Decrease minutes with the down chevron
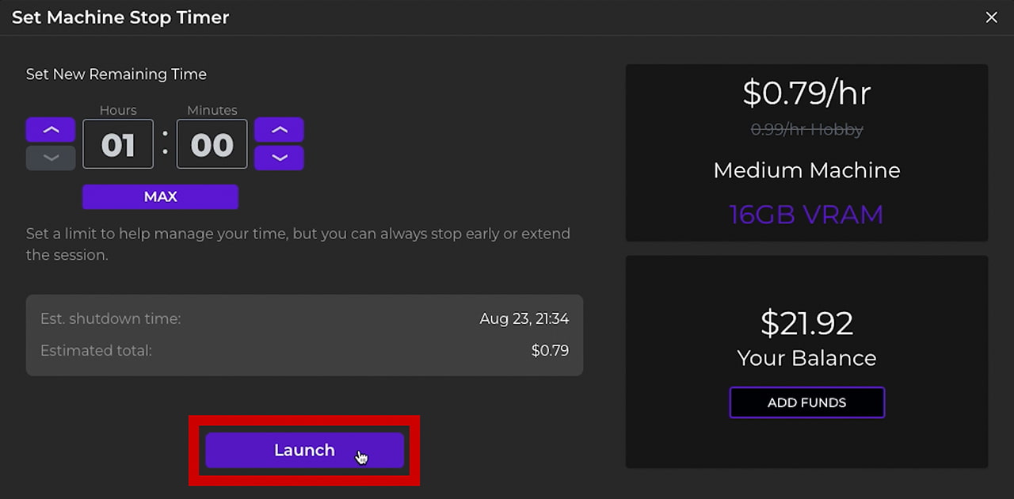The width and height of the screenshot is (1014, 499). [x=279, y=158]
